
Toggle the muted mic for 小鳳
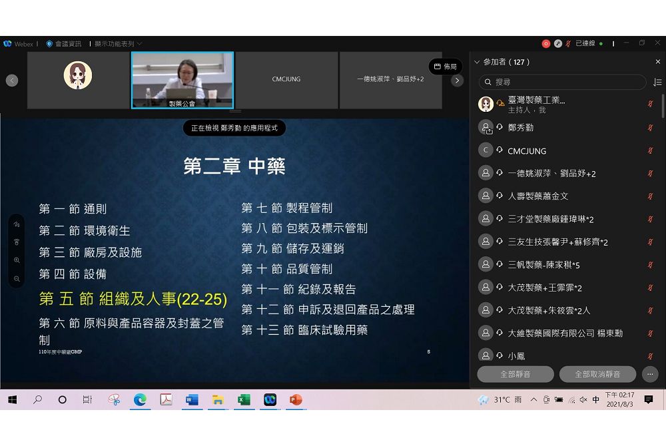tap(650, 355)
